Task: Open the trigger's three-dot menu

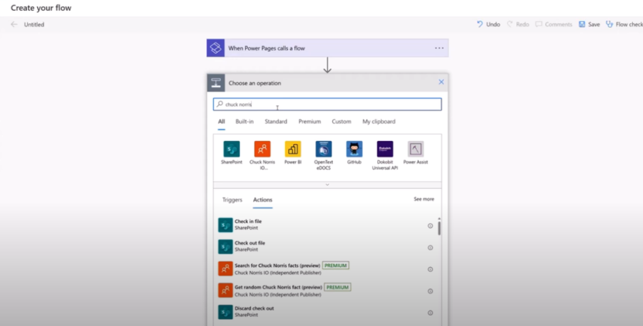Action: tap(439, 48)
